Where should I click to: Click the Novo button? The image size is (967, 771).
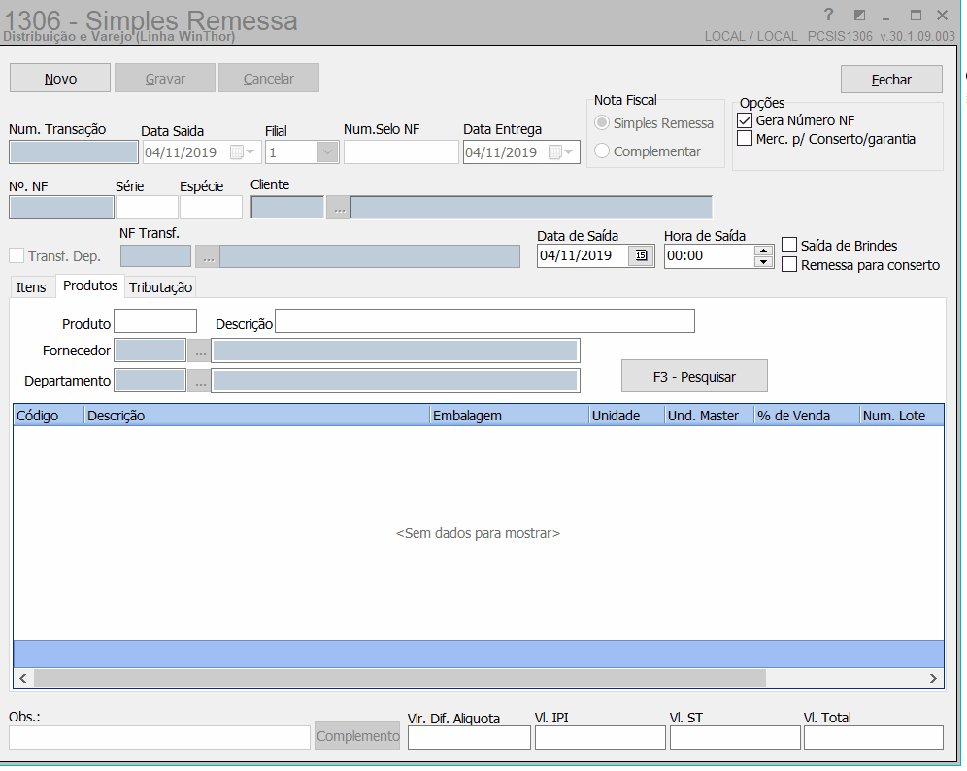pos(60,79)
